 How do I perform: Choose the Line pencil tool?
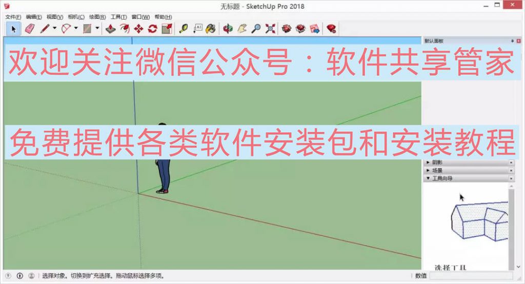point(45,29)
